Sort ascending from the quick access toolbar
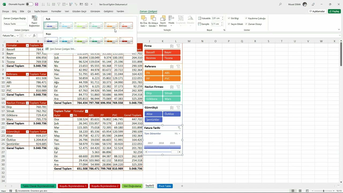The width and height of the screenshot is (343, 193). (43, 4)
